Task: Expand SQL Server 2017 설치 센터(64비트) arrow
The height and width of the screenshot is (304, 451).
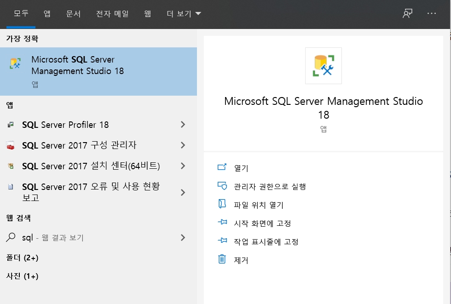Action: point(183,166)
